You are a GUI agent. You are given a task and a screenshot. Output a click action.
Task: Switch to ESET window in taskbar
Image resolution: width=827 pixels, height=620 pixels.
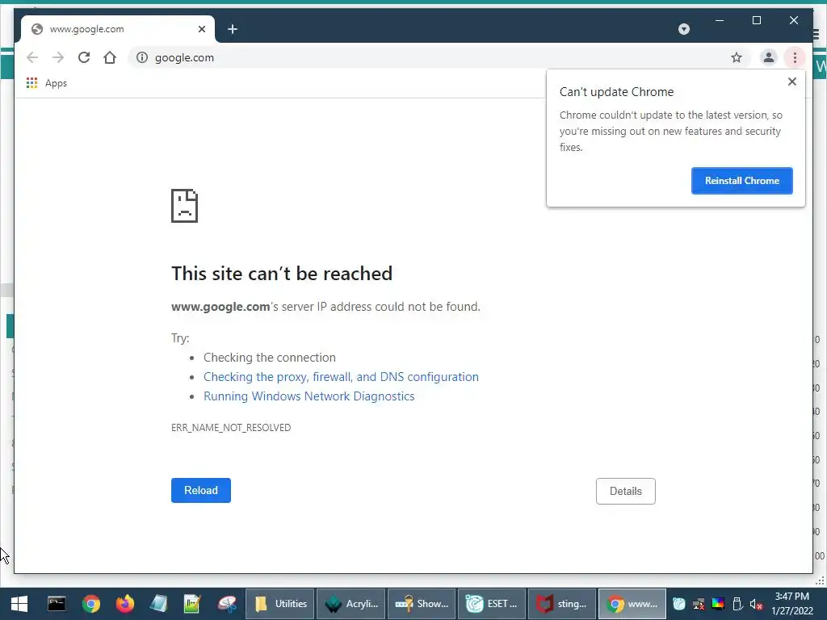pos(492,604)
